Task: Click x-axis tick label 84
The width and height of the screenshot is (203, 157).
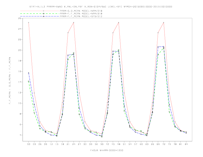Action: [x=186, y=144]
